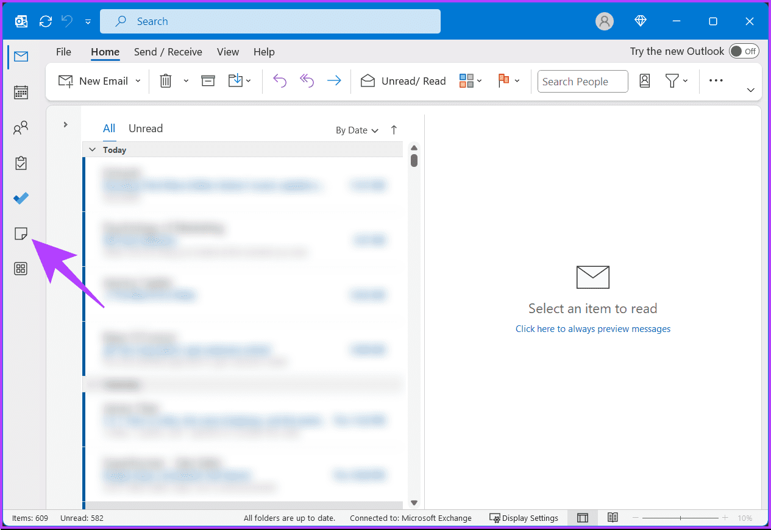This screenshot has width=771, height=530.
Task: Switch to the Send / Receive ribbon tab
Action: [x=168, y=52]
